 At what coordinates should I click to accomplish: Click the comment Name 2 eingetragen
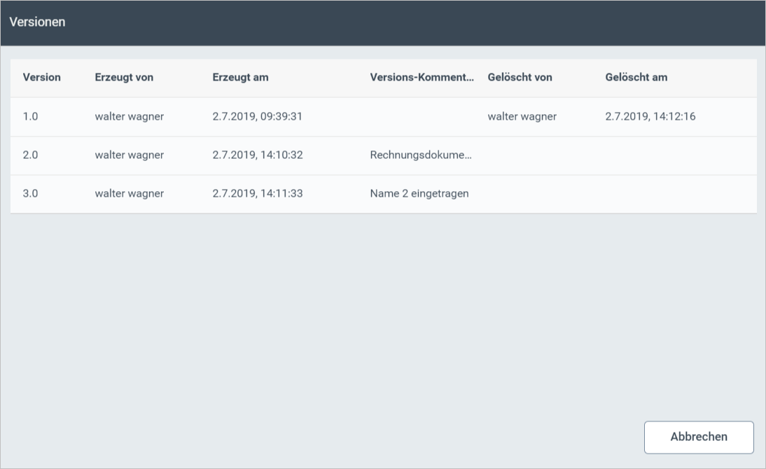419,194
